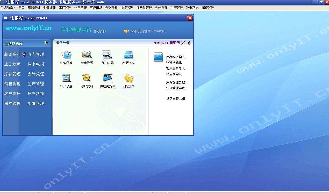Open the 部门人员 icon
329x193 pixels.
107,55
